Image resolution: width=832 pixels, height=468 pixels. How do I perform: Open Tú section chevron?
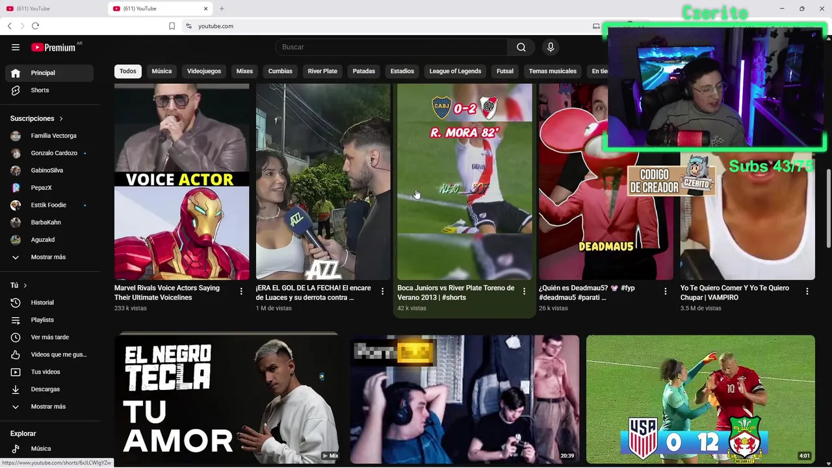point(25,285)
